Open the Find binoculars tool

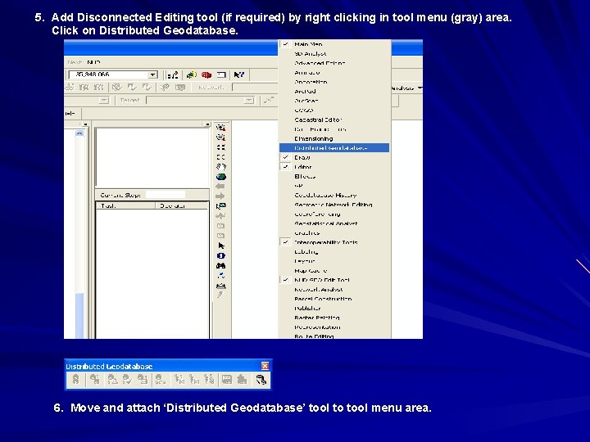click(x=221, y=266)
